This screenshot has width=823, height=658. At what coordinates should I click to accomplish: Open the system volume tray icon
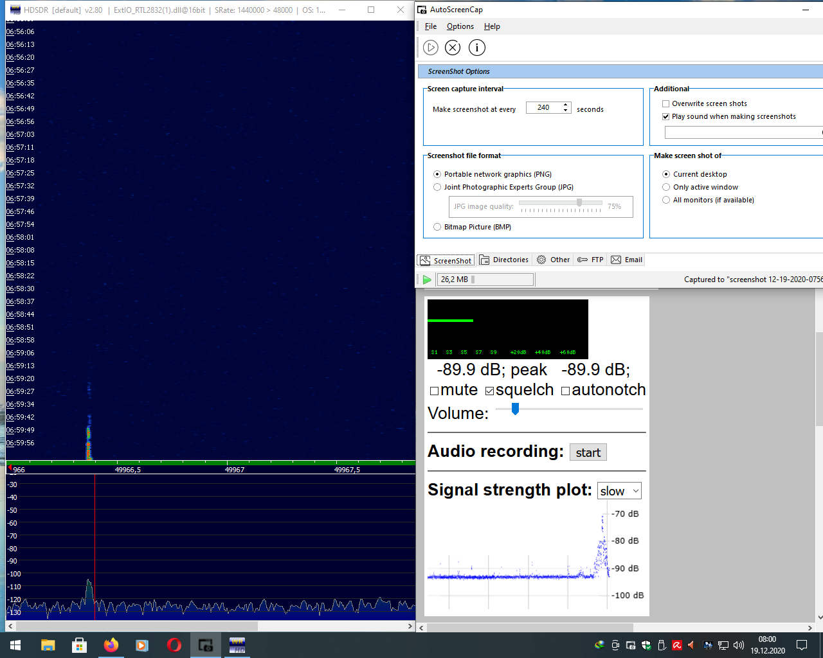[739, 645]
